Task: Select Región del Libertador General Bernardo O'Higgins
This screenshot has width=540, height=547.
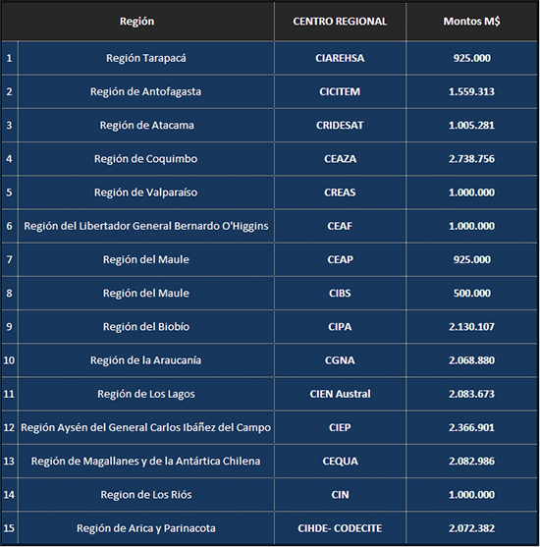Action: 146,226
